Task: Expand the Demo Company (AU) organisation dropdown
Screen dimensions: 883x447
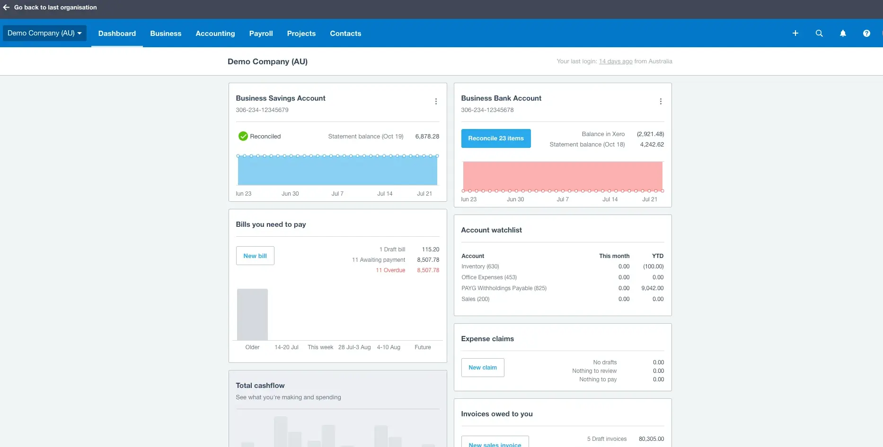Action: point(44,33)
